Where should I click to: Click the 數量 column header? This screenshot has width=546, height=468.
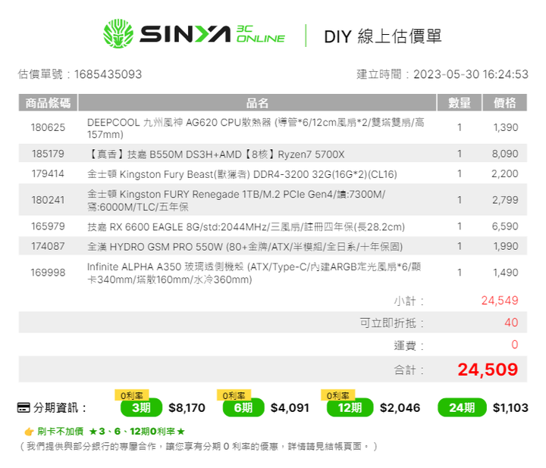tap(460, 103)
